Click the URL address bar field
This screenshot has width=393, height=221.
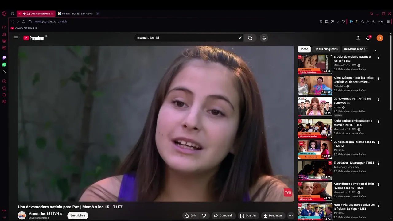(175, 21)
